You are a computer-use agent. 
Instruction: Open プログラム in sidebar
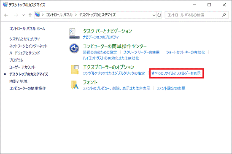tap(16, 60)
